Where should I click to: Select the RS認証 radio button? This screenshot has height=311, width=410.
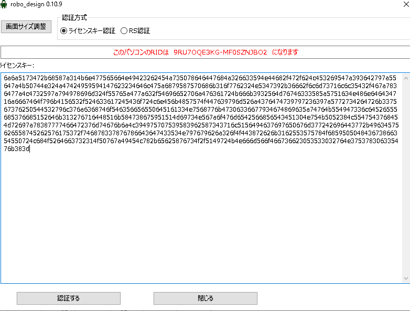click(124, 31)
